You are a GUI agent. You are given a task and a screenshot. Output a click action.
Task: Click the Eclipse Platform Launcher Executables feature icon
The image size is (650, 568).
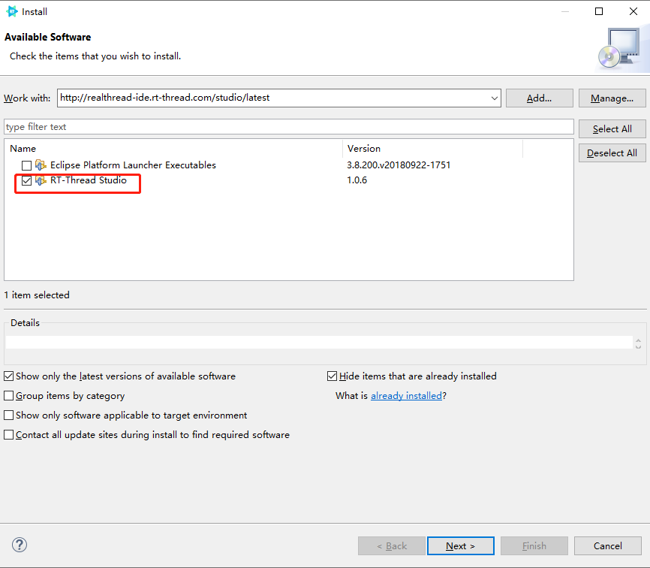(x=41, y=165)
